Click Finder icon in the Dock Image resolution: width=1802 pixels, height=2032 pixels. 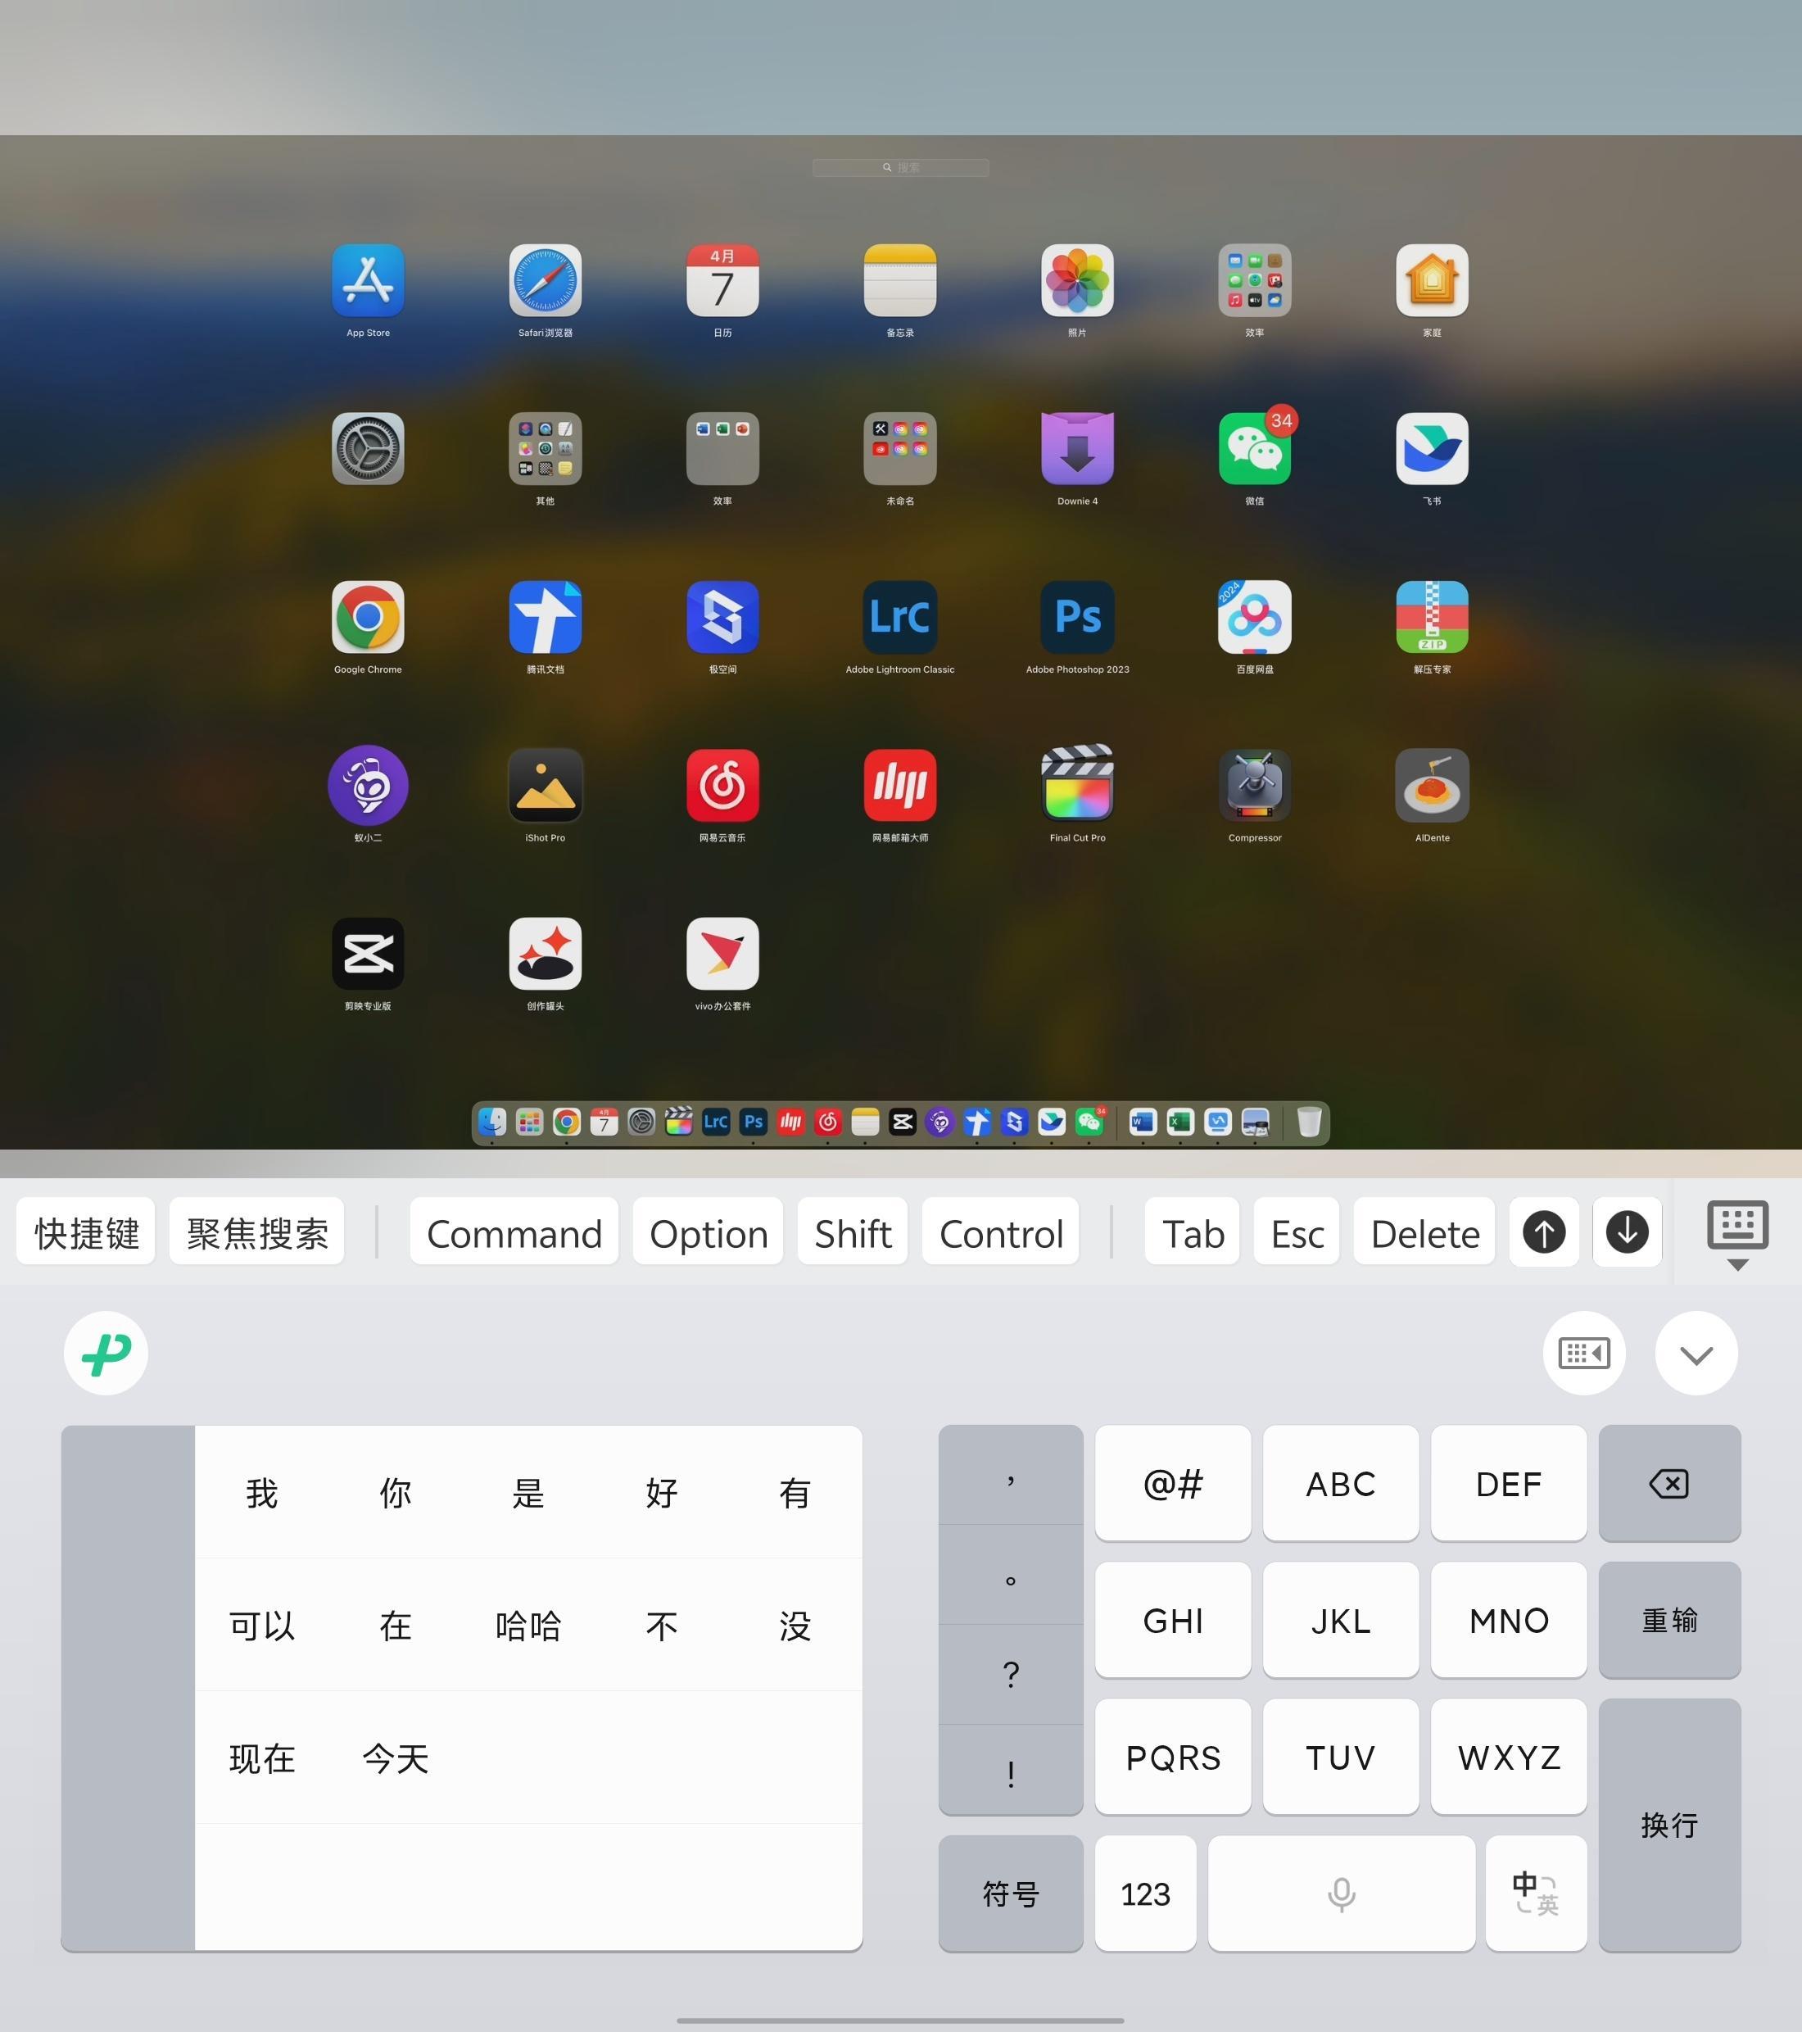[x=492, y=1123]
